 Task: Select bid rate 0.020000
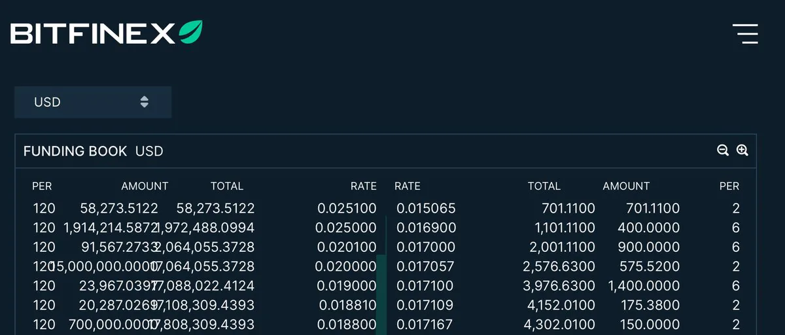click(346, 267)
